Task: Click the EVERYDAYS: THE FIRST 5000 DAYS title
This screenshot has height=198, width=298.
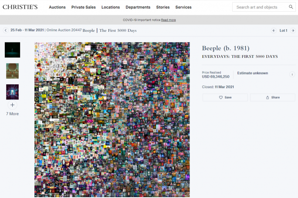Action: click(240, 56)
